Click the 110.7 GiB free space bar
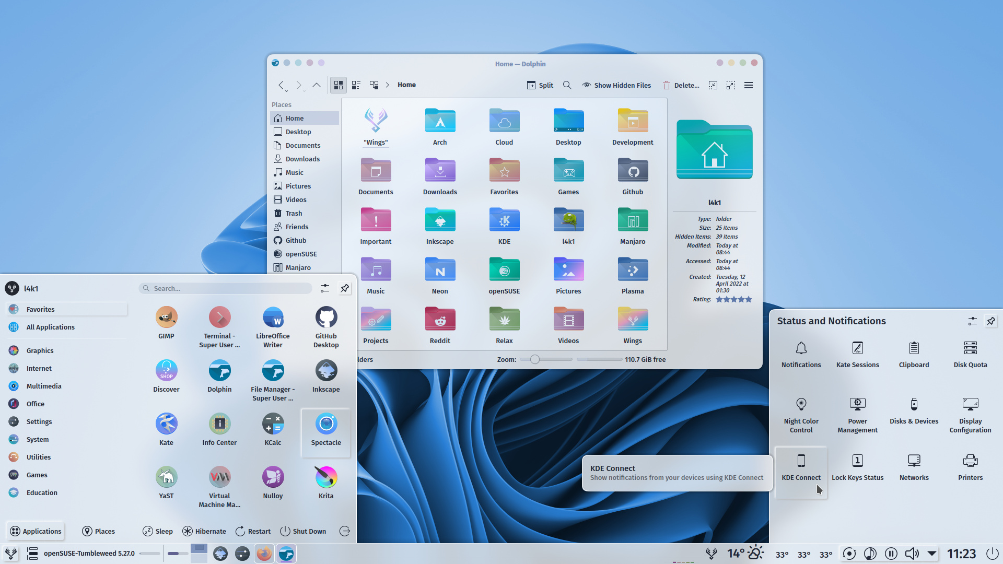 point(600,359)
